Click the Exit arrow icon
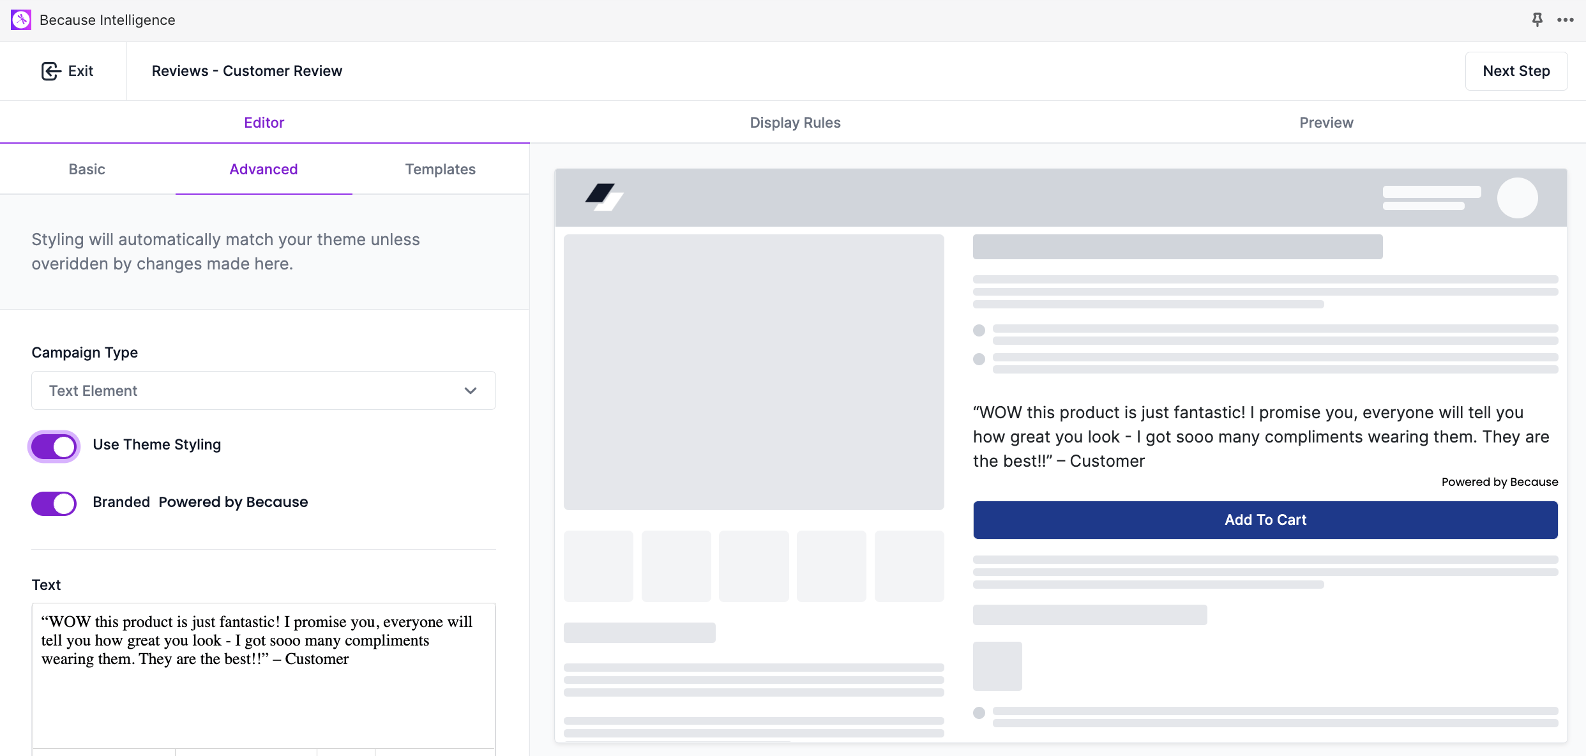 click(x=51, y=71)
